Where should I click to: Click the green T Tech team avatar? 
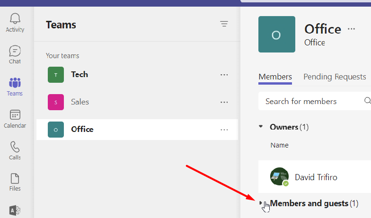click(x=56, y=75)
